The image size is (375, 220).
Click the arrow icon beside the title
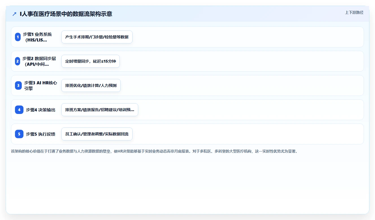14,14
